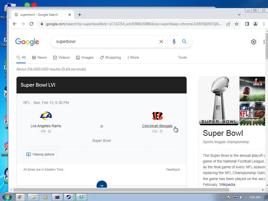Click the Action Center flag tray icon
Viewport: 268px width, 201px height.
coord(229,197)
